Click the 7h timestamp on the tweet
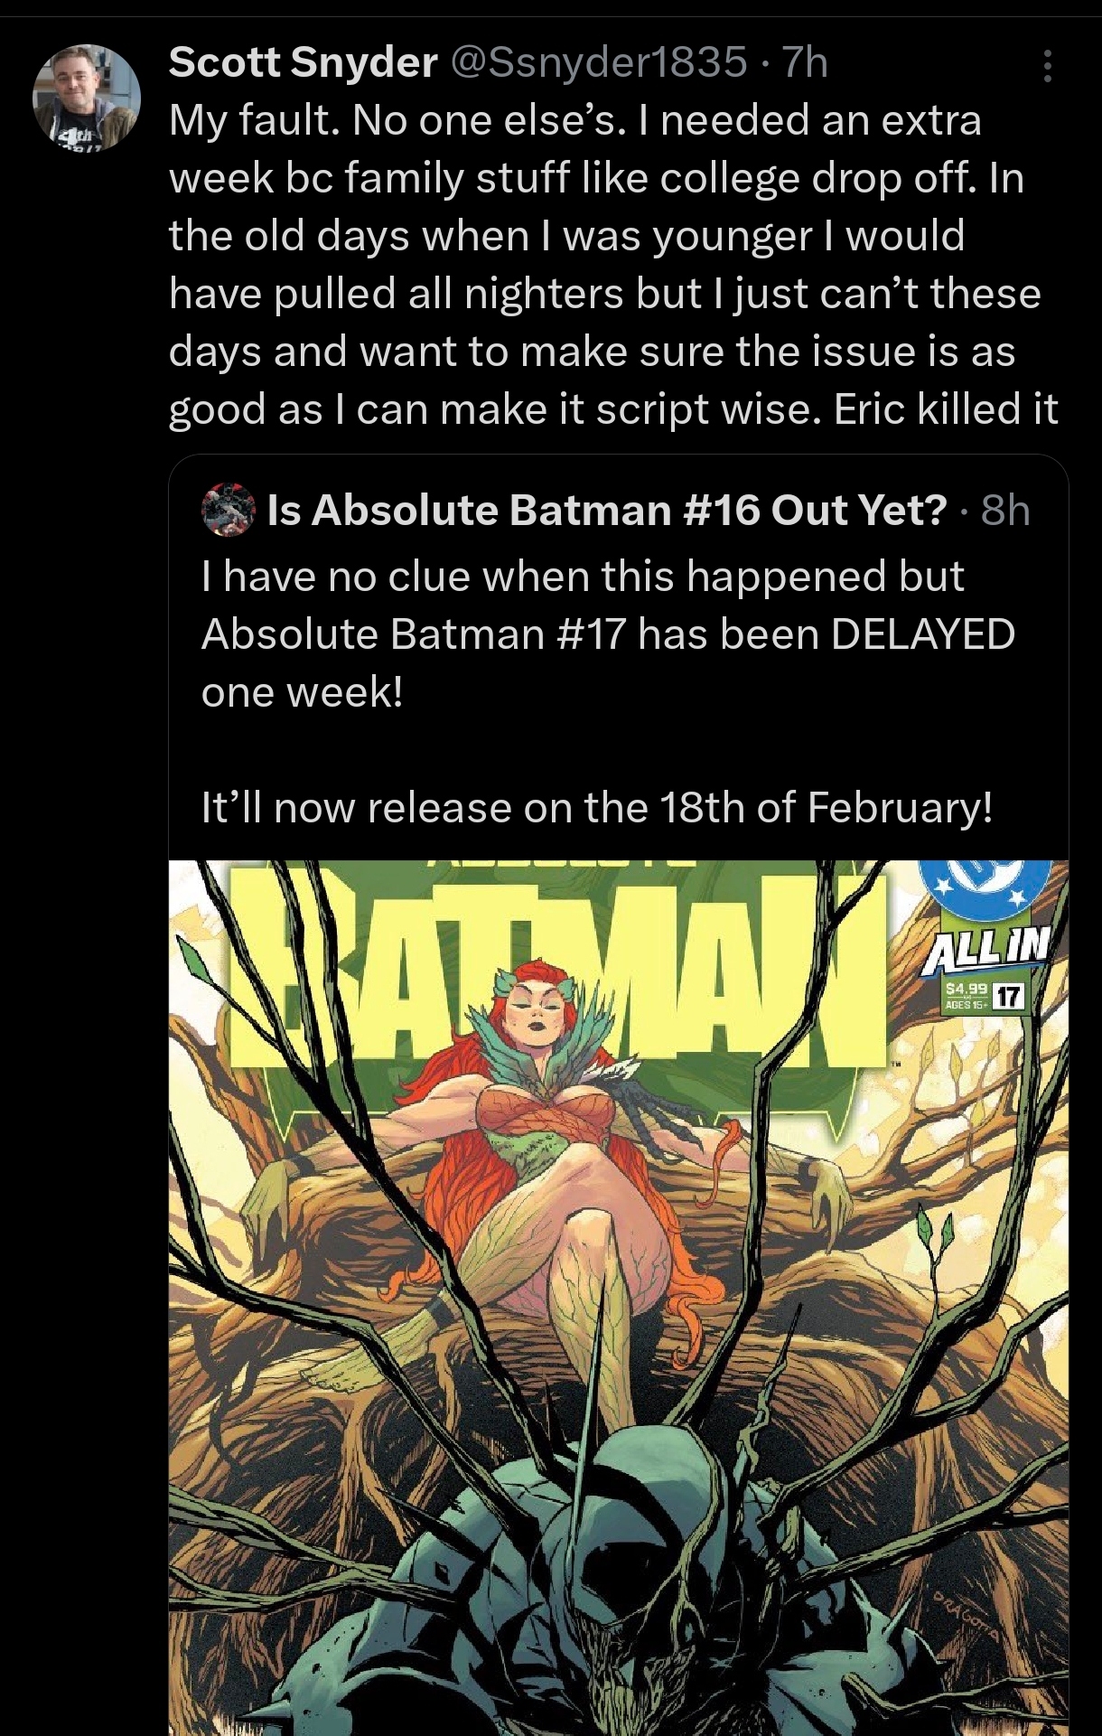The image size is (1102, 1736). click(x=805, y=62)
